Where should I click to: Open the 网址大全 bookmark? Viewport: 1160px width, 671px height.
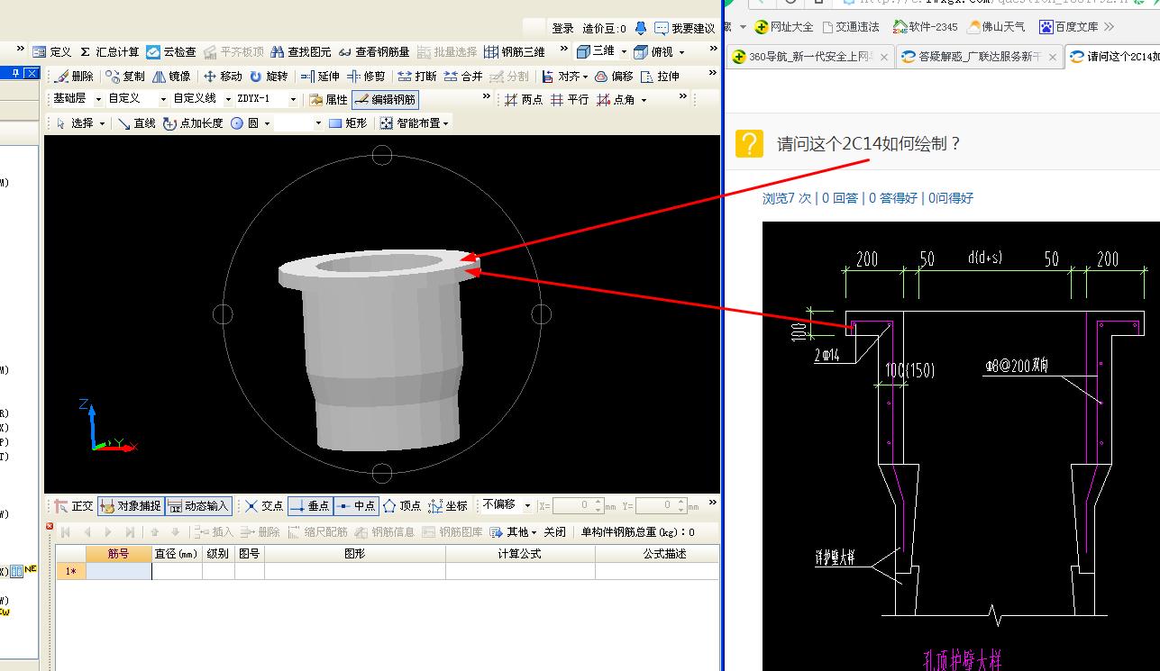click(784, 27)
